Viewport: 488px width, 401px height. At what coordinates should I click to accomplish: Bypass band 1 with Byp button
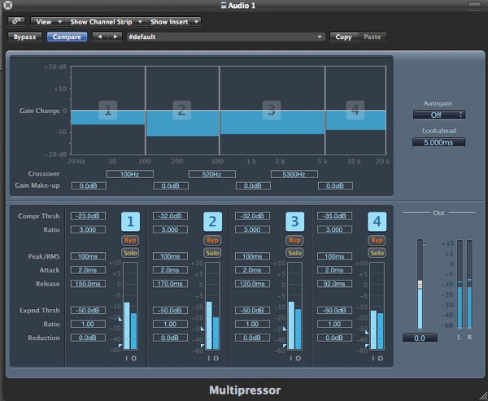pos(130,240)
